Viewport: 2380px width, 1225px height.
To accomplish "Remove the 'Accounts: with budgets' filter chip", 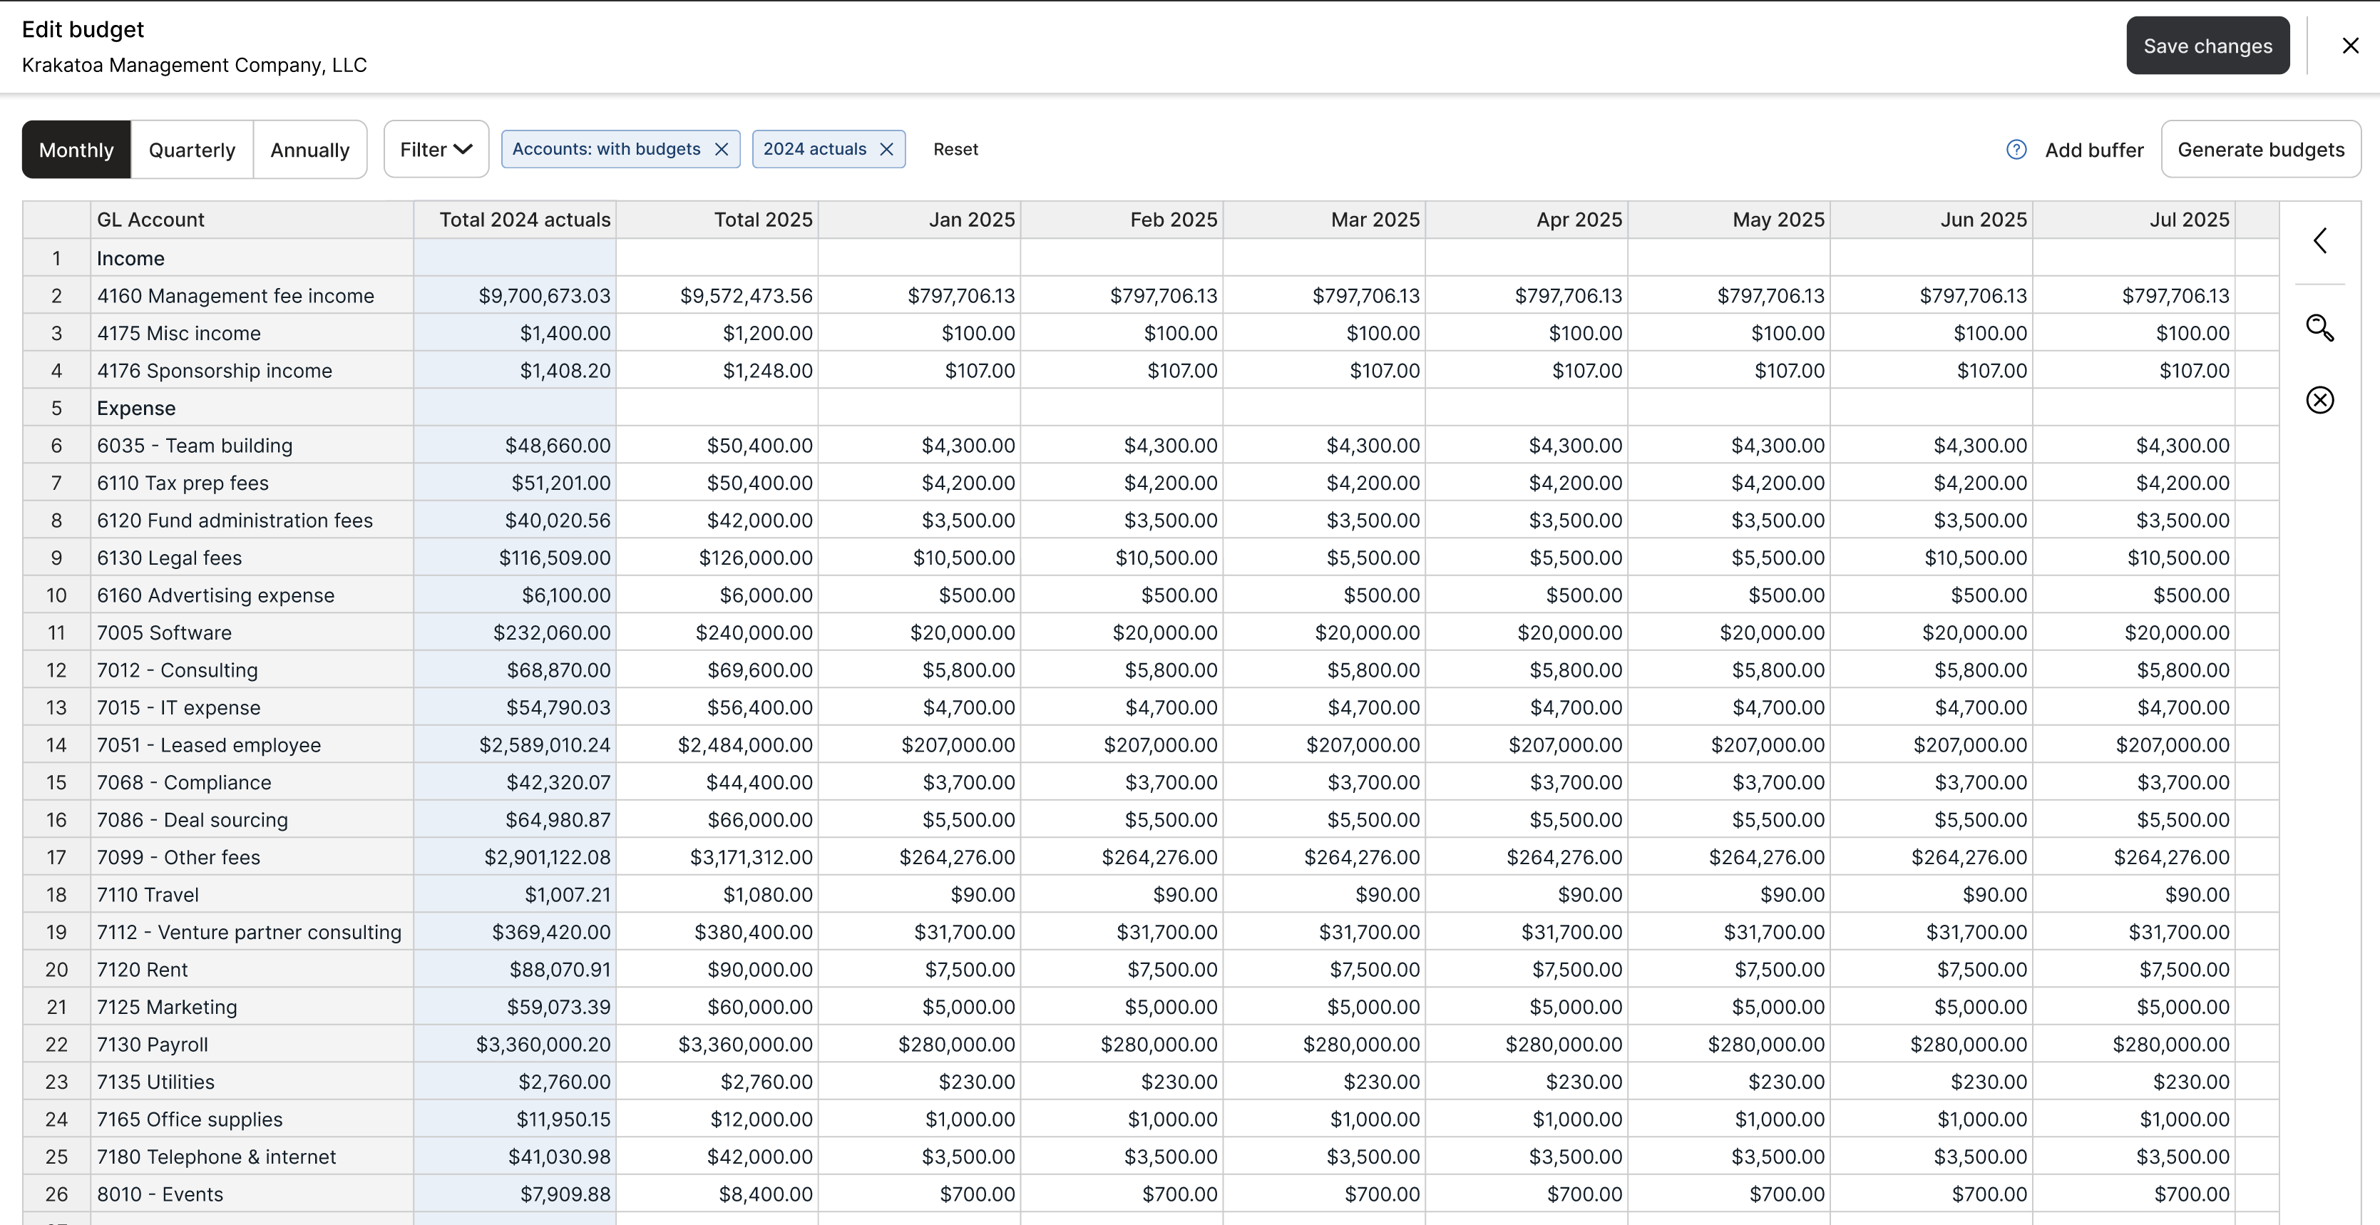I will pos(722,150).
